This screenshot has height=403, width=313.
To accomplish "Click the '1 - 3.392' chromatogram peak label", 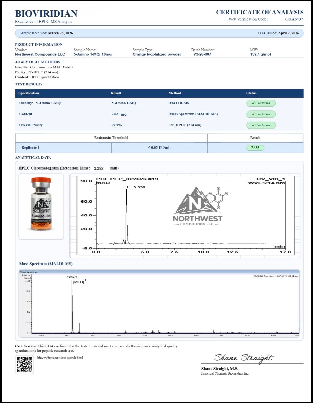I will pyautogui.click(x=136, y=187).
